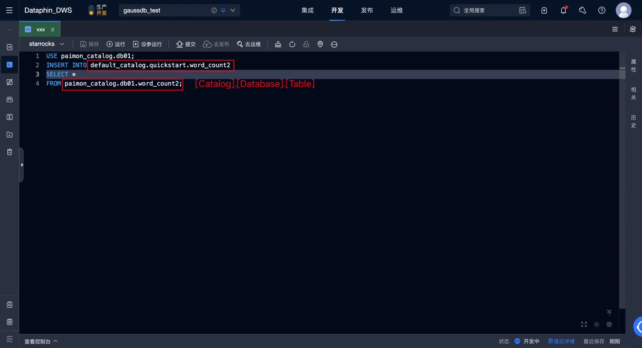Click the 去发布 publish button
This screenshot has width=642, height=348.
click(216, 44)
